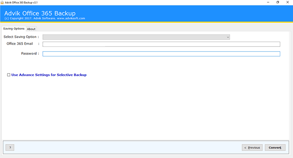This screenshot has width=293, height=158.
Task: Click the 'Password :' label
Action: tap(30, 53)
